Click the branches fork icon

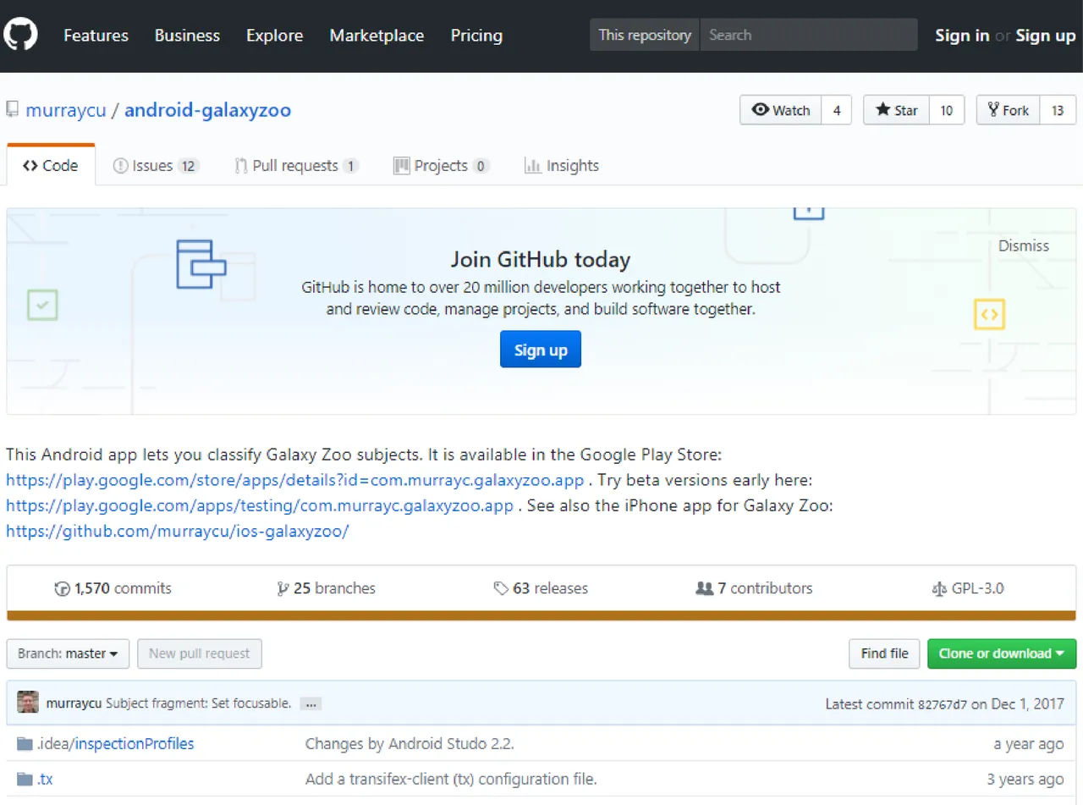[x=283, y=588]
